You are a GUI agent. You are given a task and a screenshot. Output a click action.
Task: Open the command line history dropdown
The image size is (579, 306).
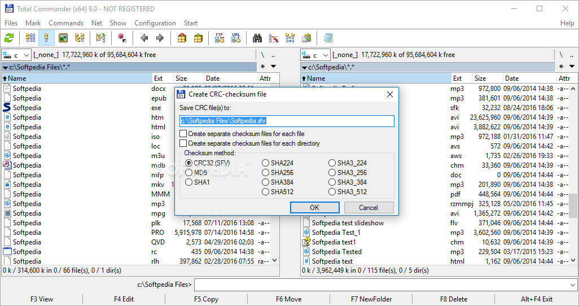573,285
